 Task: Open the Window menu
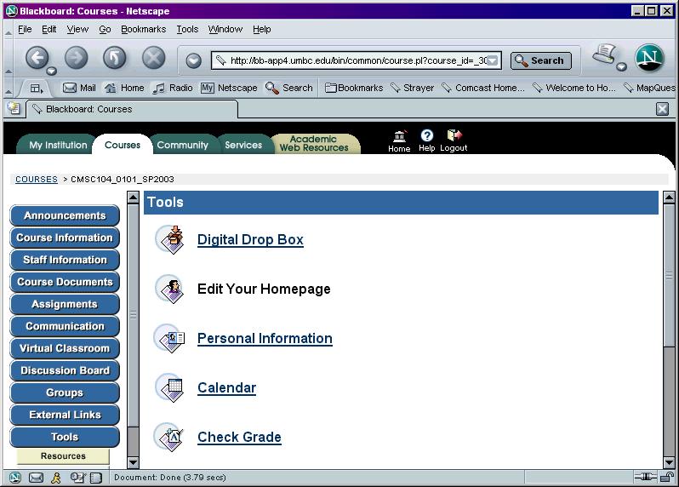tap(225, 30)
